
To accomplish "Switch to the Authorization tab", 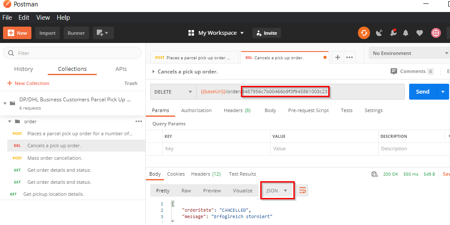I will click(x=196, y=110).
